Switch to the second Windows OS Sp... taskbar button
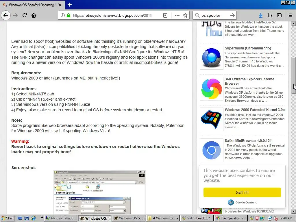This screenshot has width=296, height=222. [129, 218]
